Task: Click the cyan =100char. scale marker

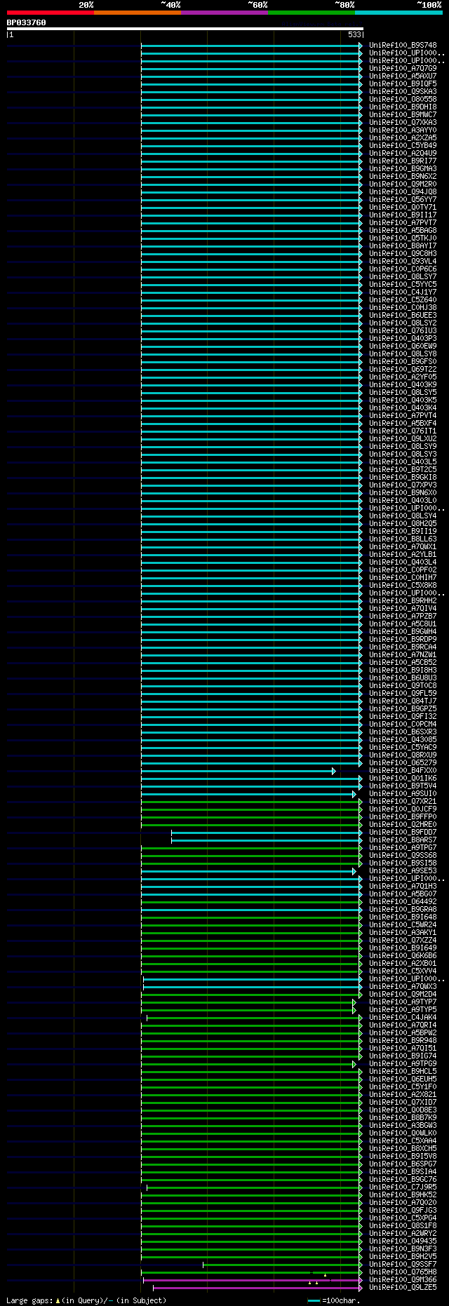Action: click(x=314, y=1300)
